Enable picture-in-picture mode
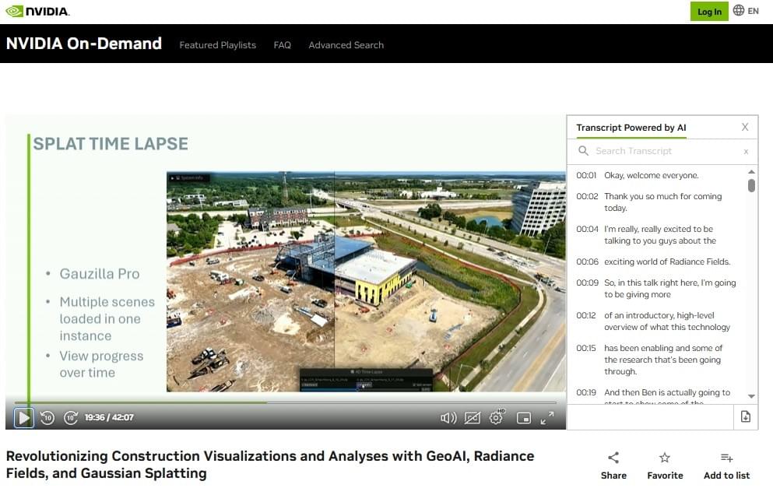The height and width of the screenshot is (488, 773). (x=524, y=418)
